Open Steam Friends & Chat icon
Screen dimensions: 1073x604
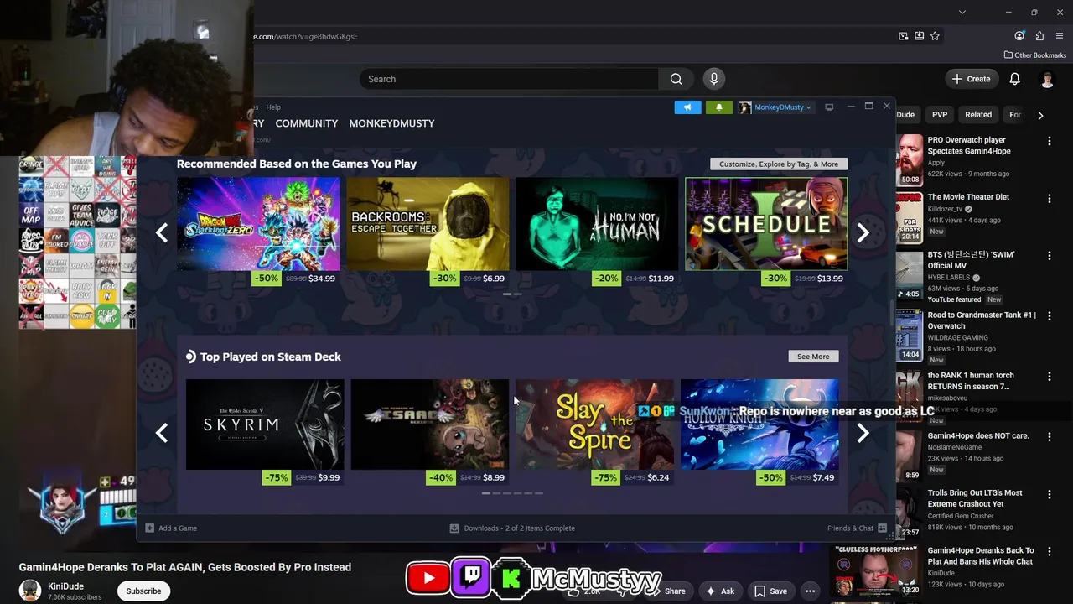coord(882,528)
